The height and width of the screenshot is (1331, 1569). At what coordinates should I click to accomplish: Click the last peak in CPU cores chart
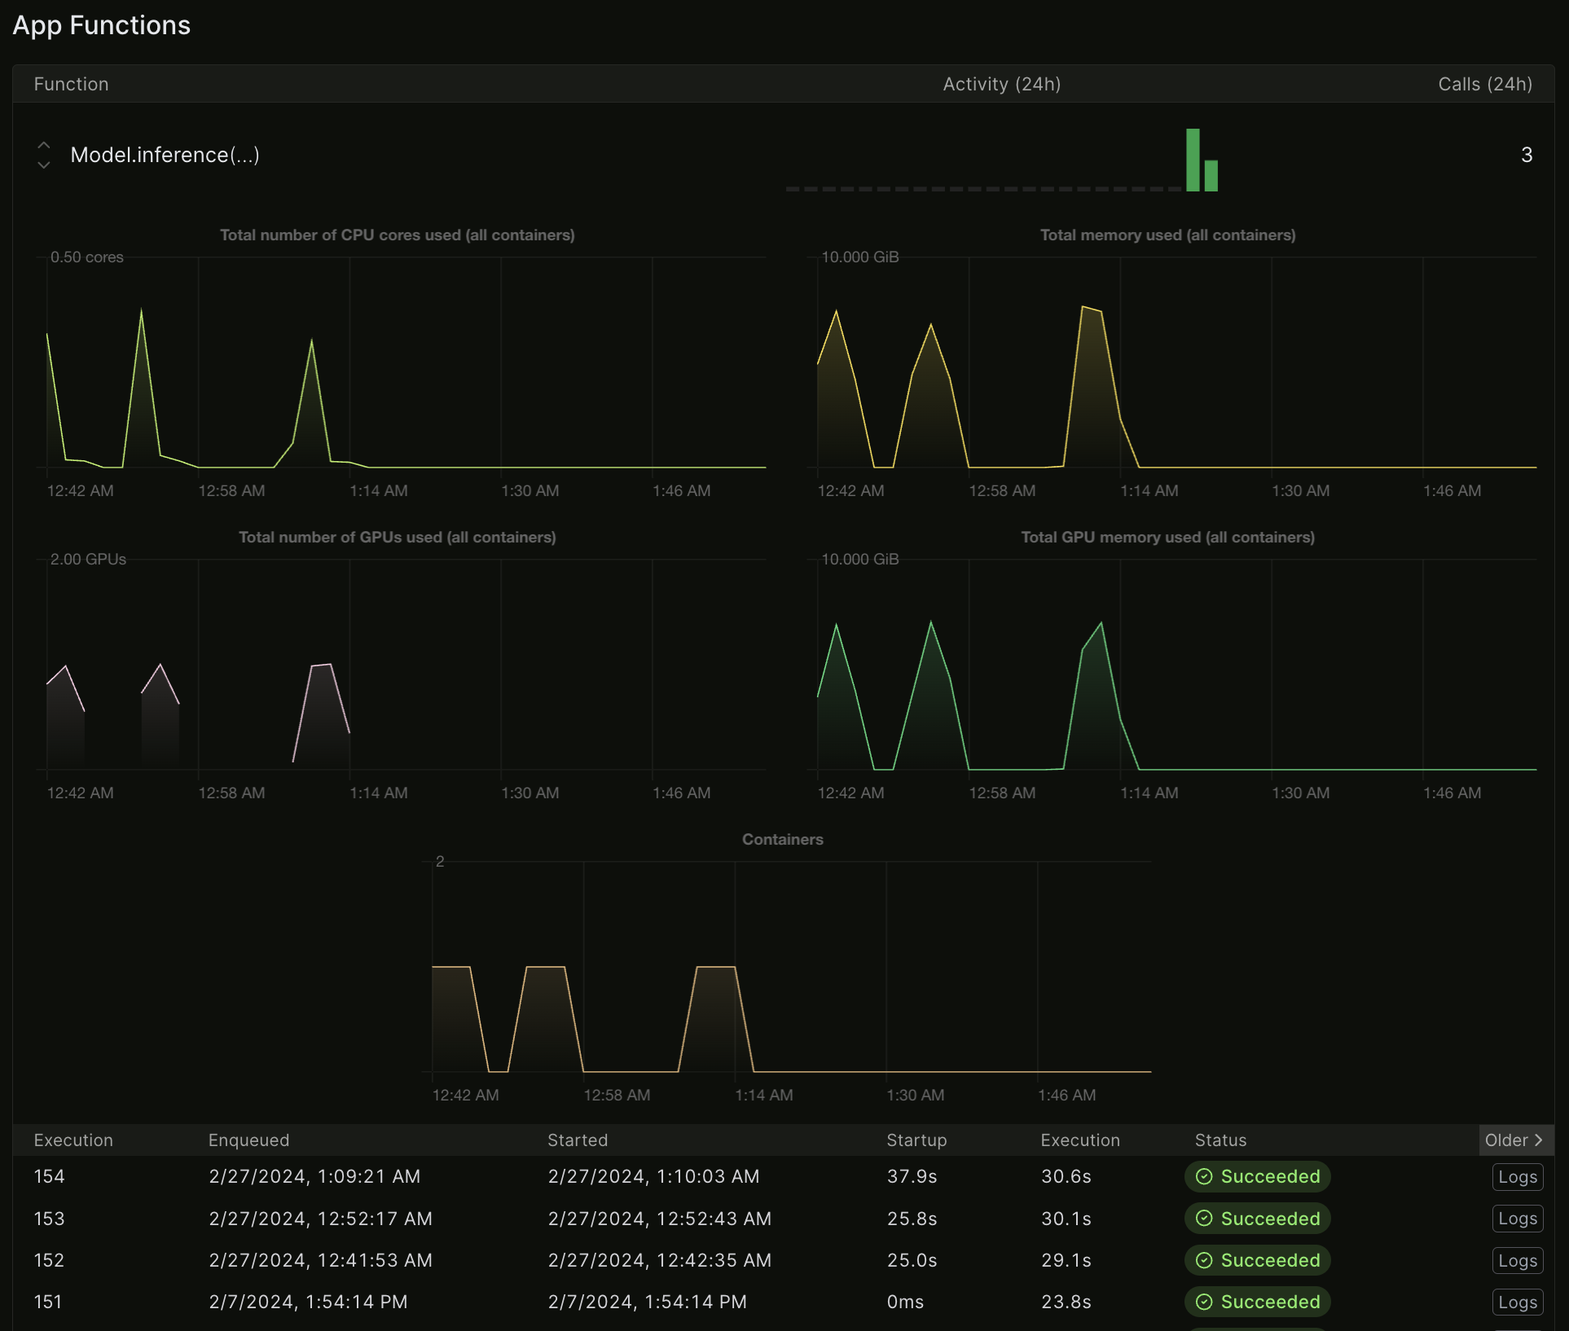pos(311,342)
